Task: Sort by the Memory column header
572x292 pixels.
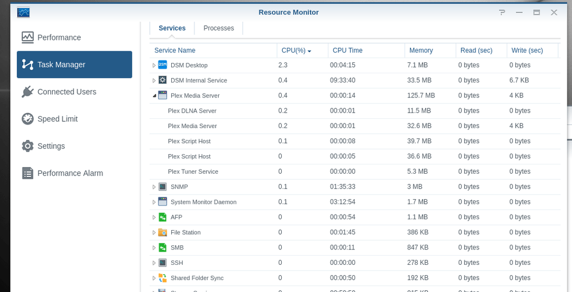Action: coord(430,50)
